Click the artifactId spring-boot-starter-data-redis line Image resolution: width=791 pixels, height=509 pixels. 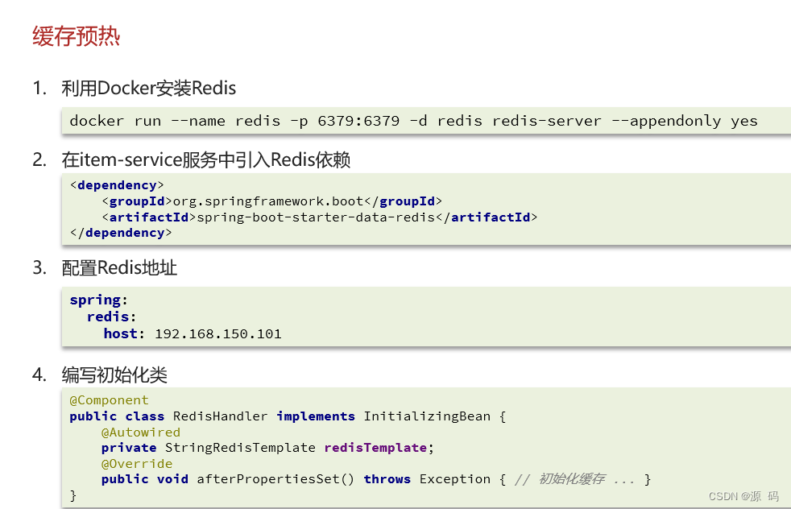[319, 217]
